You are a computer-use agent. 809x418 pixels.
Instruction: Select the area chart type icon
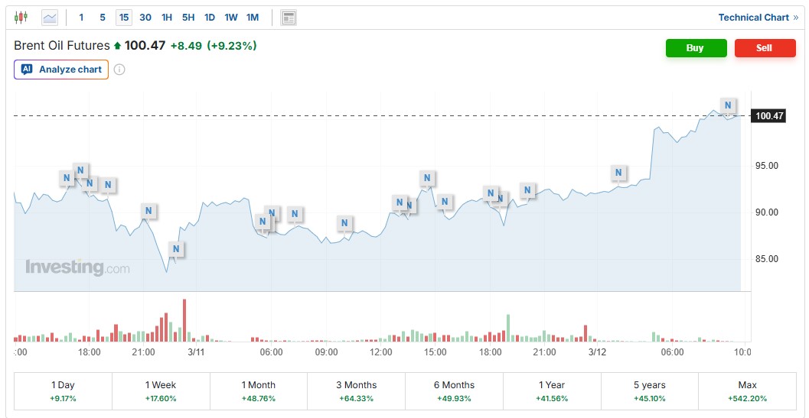pyautogui.click(x=50, y=17)
